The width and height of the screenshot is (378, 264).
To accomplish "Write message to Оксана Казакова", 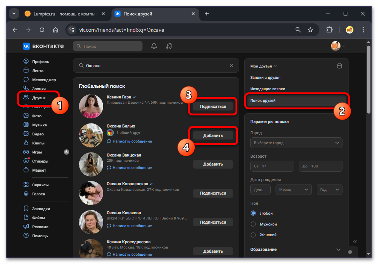I will click(x=129, y=226).
